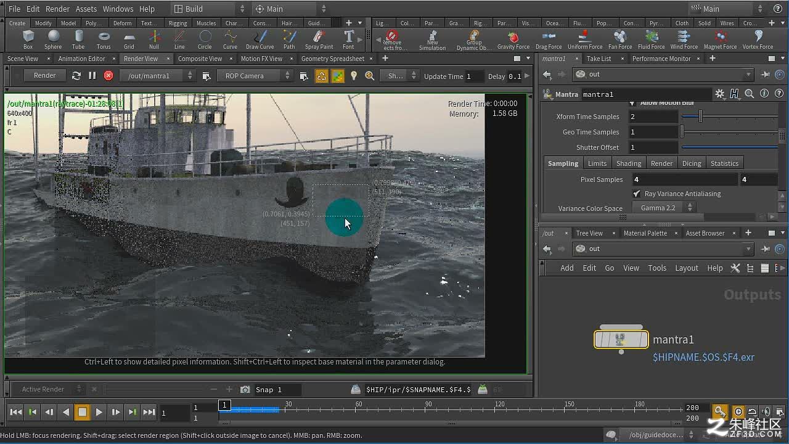This screenshot has width=789, height=444.
Task: Click the Wind Force tool
Action: (684, 40)
